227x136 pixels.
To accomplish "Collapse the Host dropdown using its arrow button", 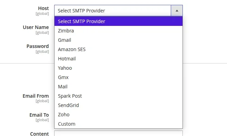I will click(x=177, y=11).
